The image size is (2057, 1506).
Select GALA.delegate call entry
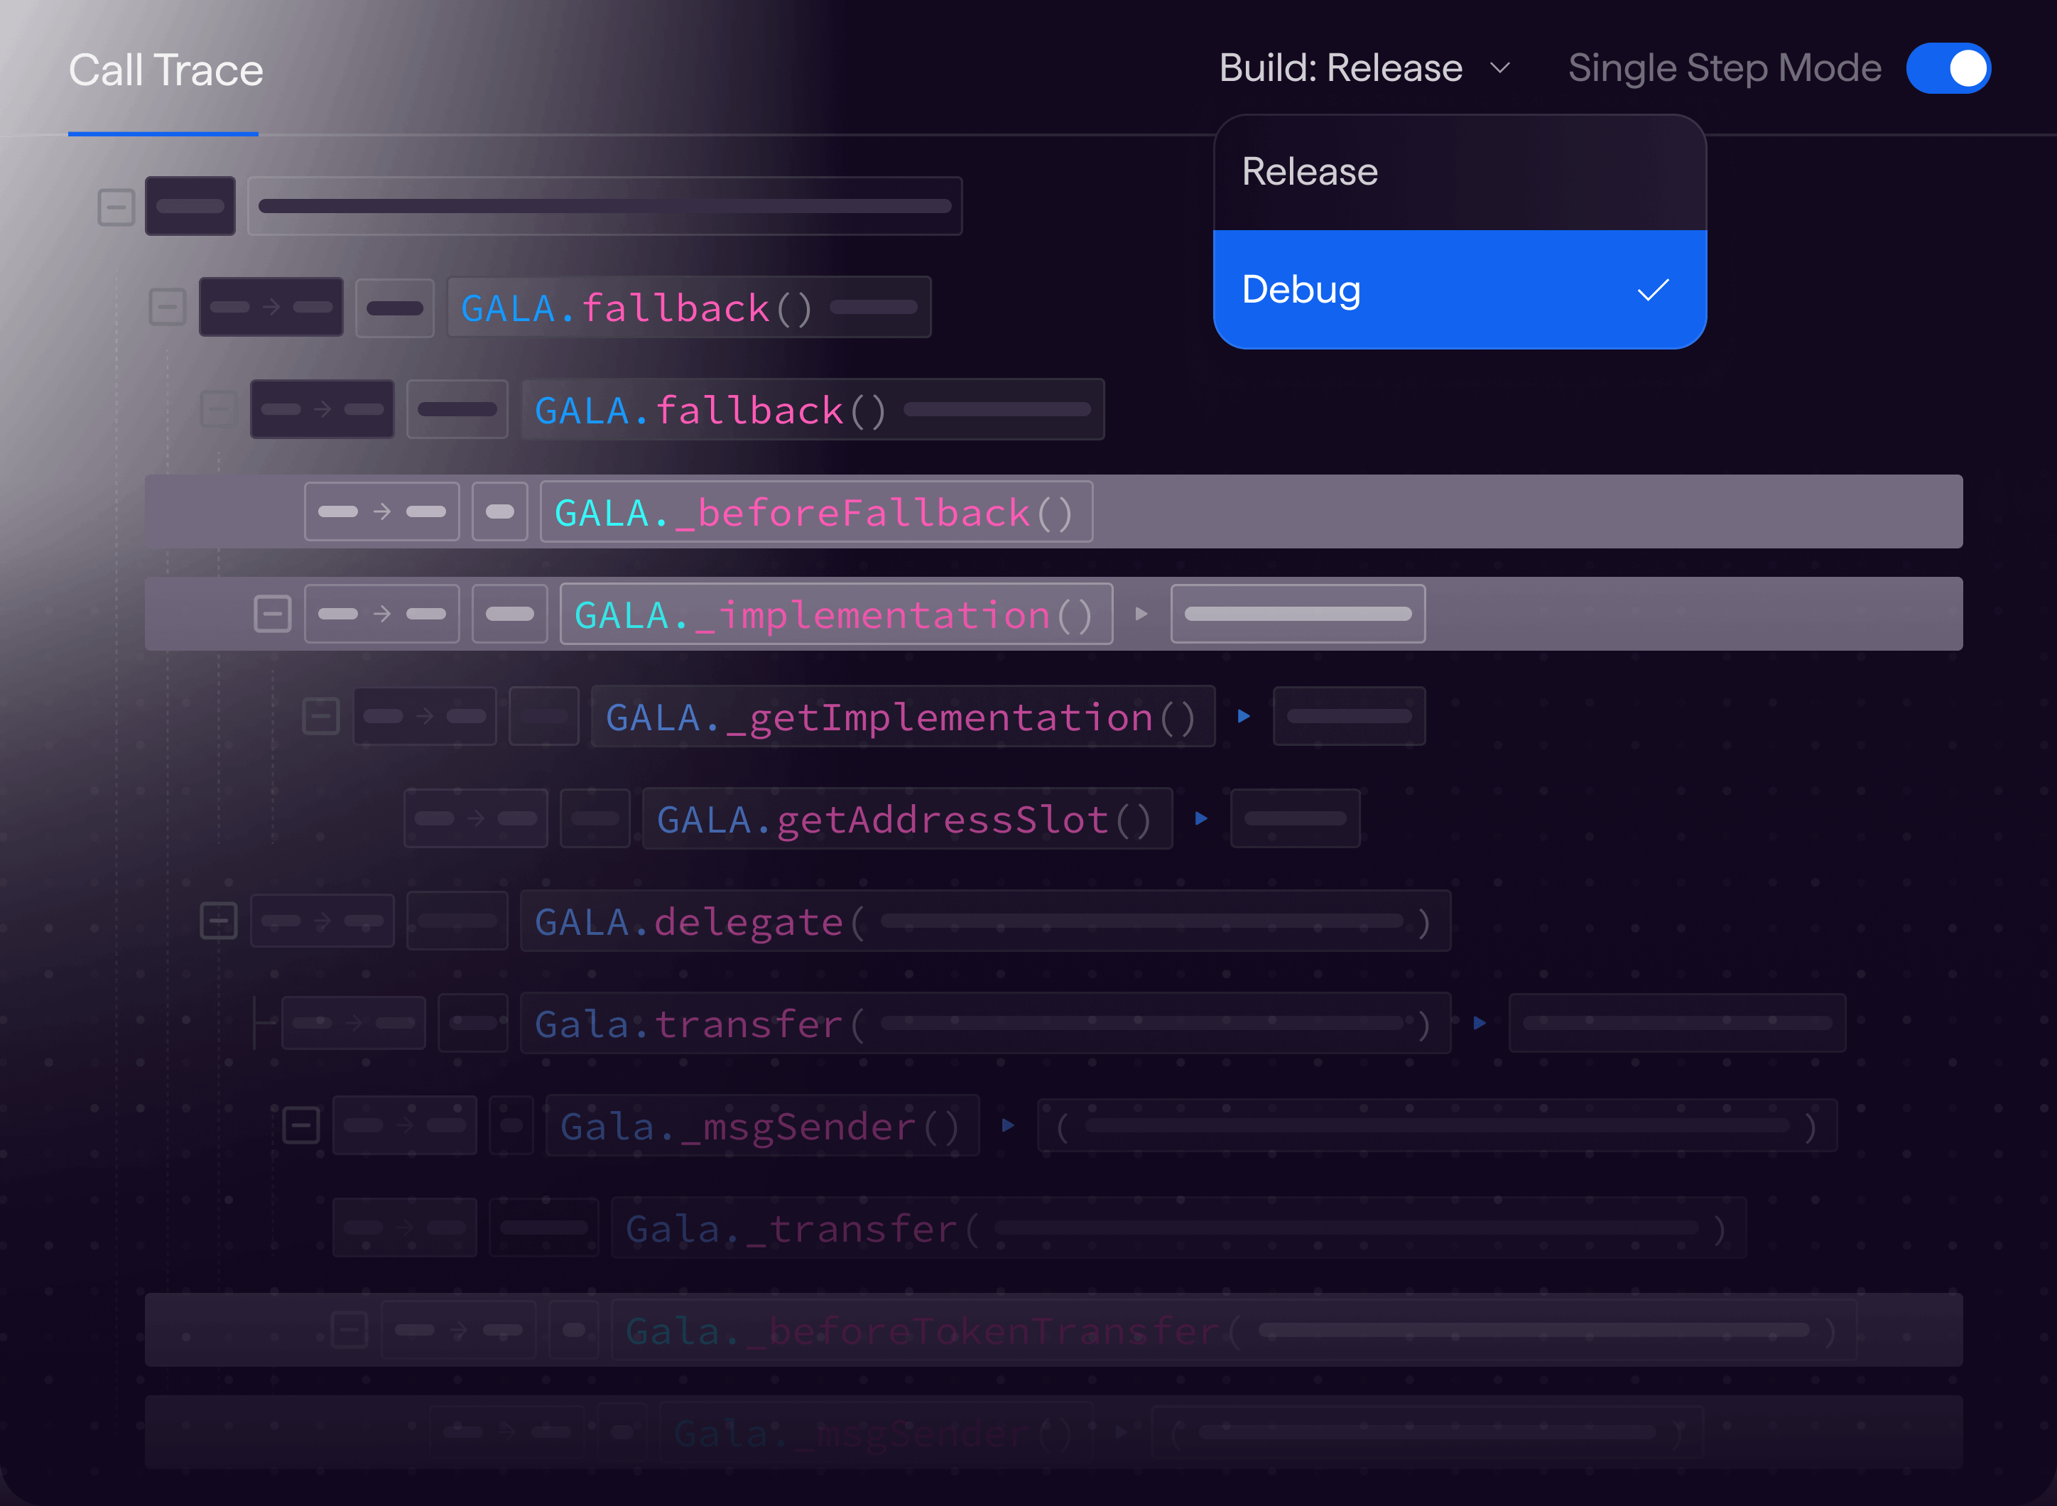[985, 921]
